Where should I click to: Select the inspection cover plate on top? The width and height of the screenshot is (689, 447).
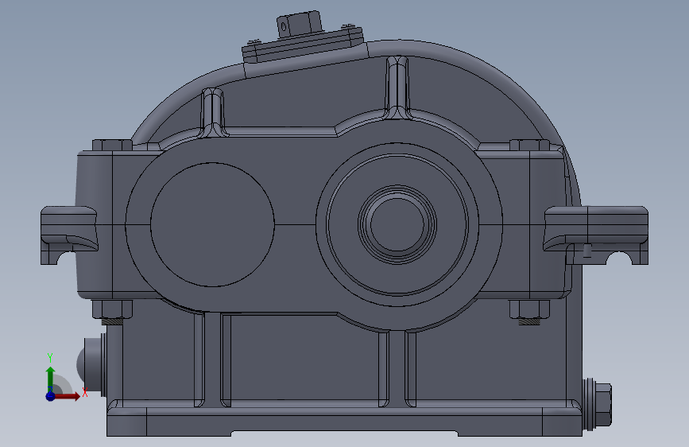click(x=304, y=45)
